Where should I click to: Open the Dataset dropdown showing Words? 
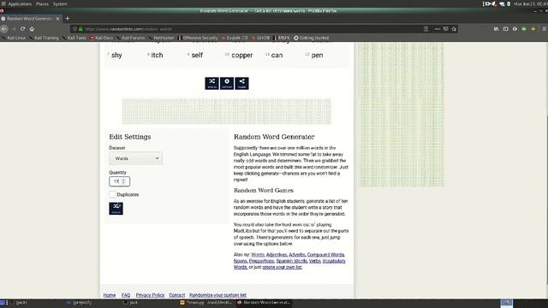tap(135, 158)
